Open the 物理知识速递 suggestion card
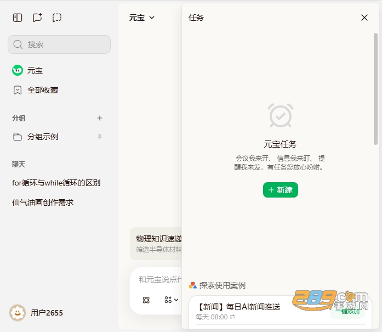Image resolution: width=382 pixels, height=332 pixels. [156, 244]
